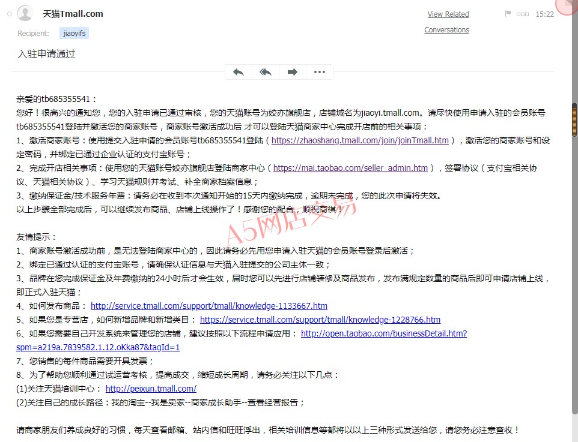Click greeting line 亲爱的tb685355541
Screen dimensions: 578x442
pos(56,99)
